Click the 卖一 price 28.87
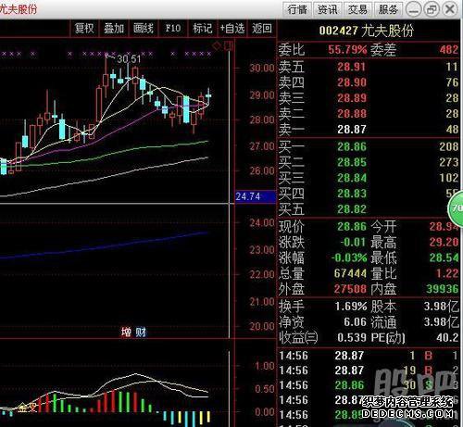 351,129
